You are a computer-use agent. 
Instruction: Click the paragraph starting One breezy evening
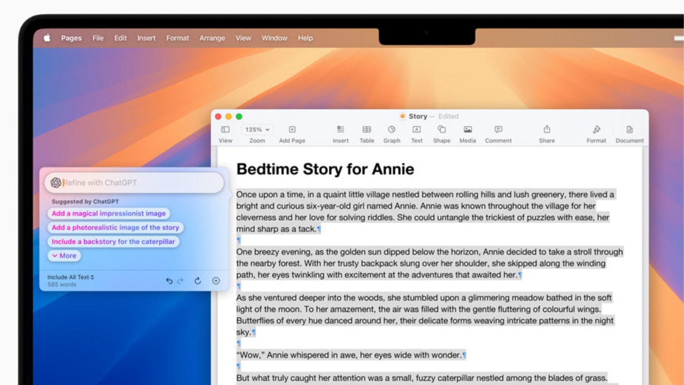(x=430, y=264)
